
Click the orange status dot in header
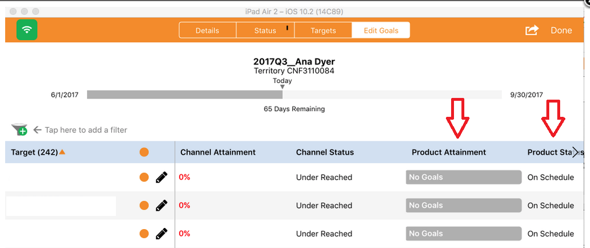click(144, 152)
